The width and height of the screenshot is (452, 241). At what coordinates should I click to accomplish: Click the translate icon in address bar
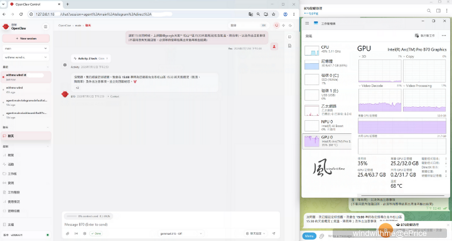point(250,14)
